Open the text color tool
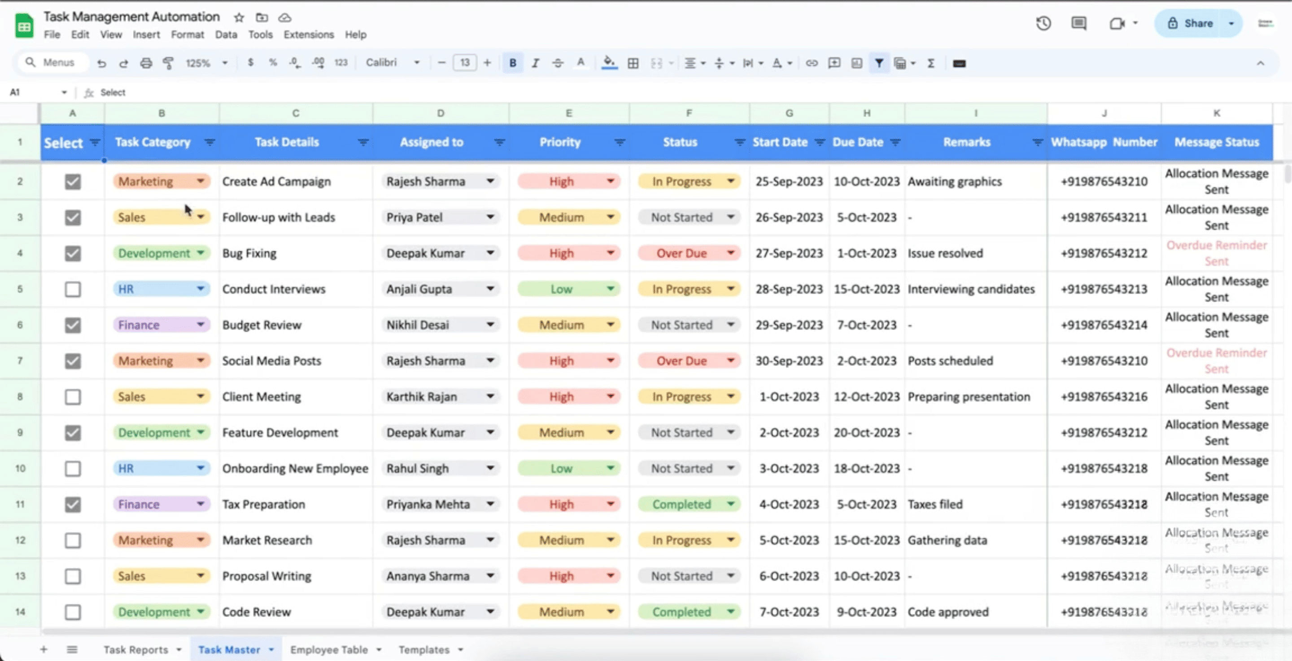 (581, 63)
